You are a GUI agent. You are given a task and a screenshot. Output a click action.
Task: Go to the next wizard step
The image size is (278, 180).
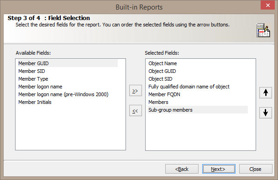pos(219,169)
